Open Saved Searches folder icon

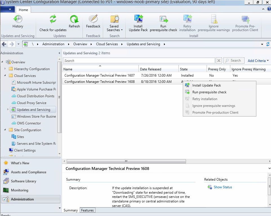(114, 19)
